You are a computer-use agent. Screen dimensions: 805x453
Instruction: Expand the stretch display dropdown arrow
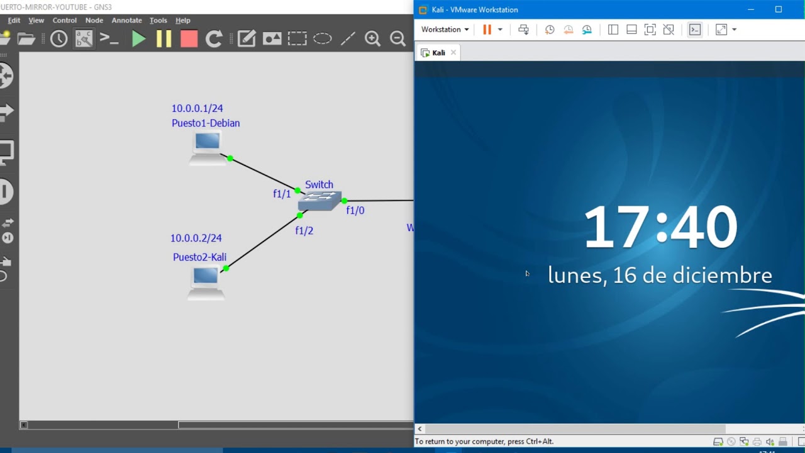(x=734, y=30)
